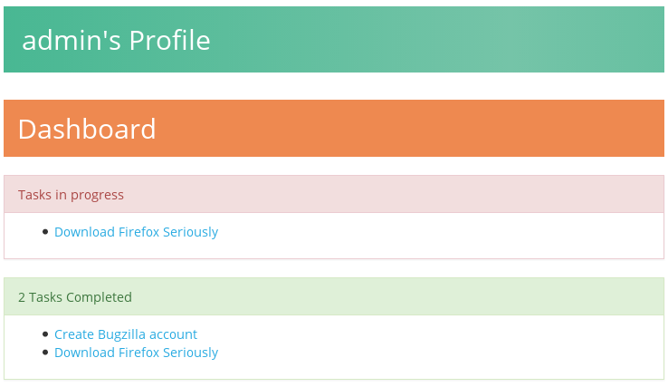Click "Seriously" in the completed tasks list
Screen dimensions: 668x387
point(190,353)
